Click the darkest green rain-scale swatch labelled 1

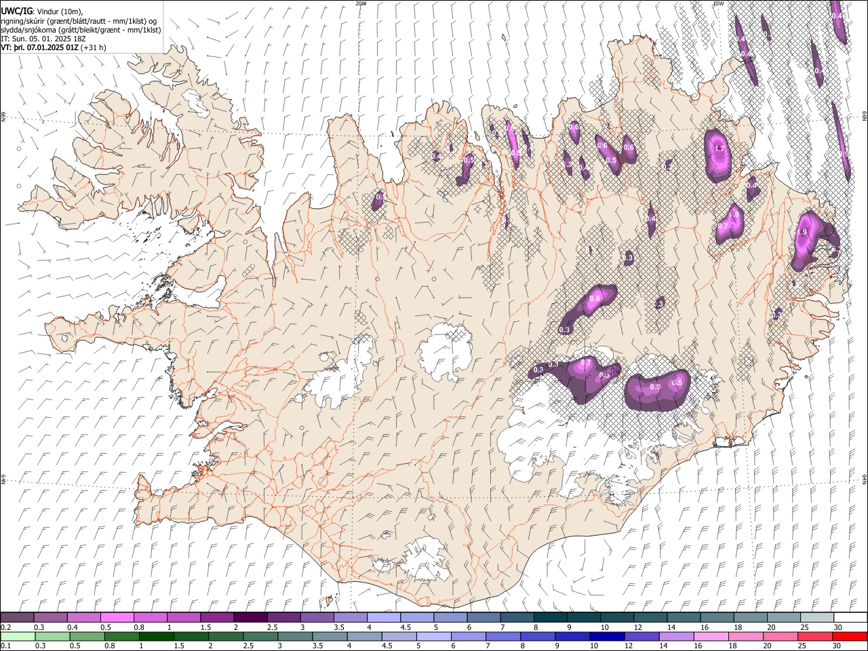pos(156,637)
